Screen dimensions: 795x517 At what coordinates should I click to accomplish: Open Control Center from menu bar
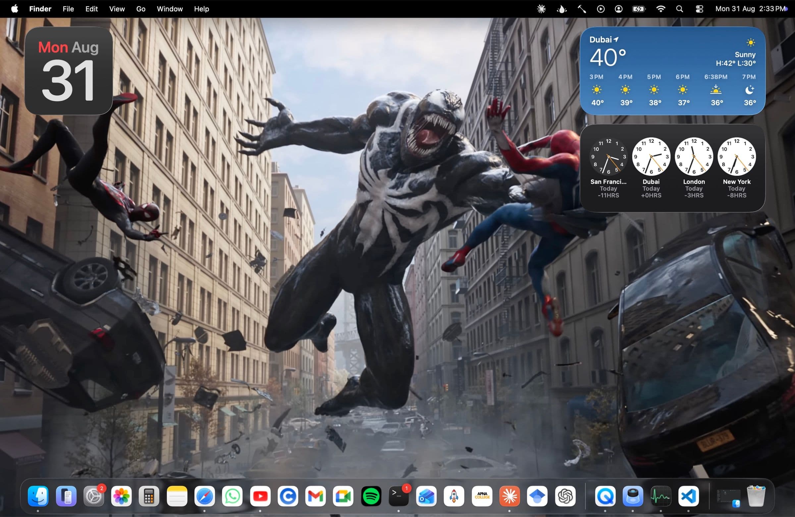699,9
